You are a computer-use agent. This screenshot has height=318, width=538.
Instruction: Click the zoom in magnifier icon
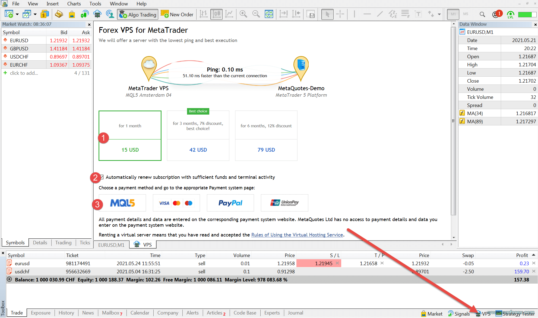[x=243, y=14]
